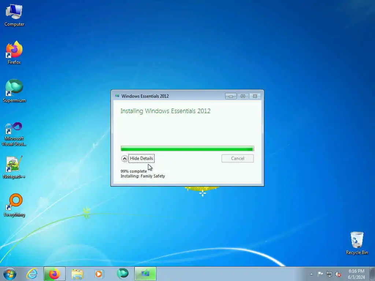
Task: Click the Hide Details label
Action: pyautogui.click(x=141, y=158)
